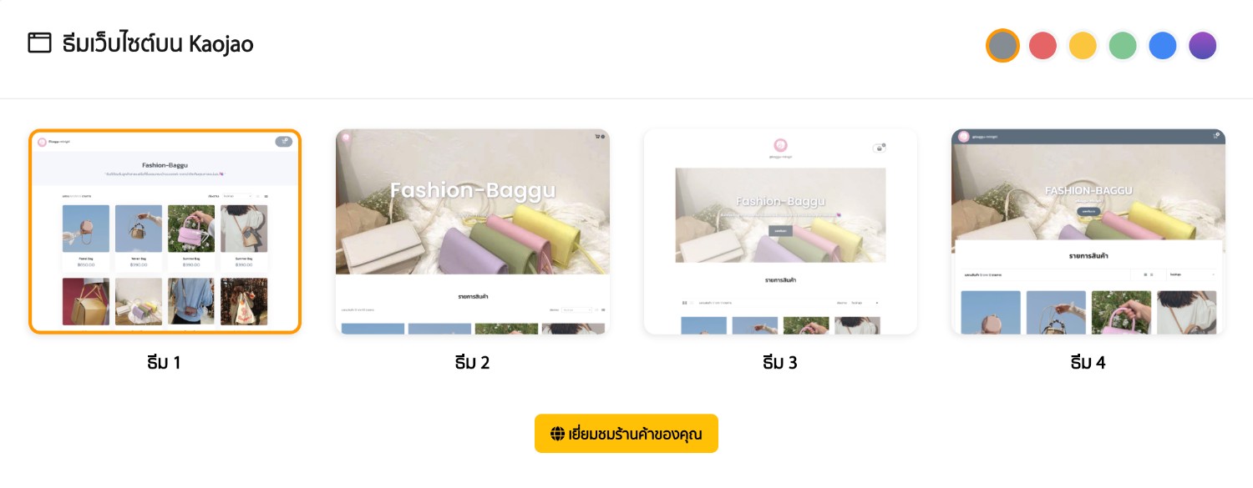Click the ธีม 2 label
1253x488 pixels.
[472, 362]
